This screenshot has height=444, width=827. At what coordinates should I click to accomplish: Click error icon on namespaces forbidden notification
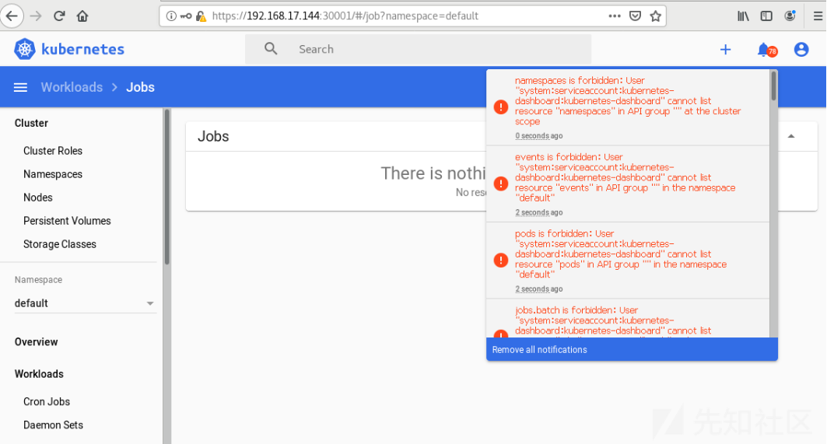point(500,107)
